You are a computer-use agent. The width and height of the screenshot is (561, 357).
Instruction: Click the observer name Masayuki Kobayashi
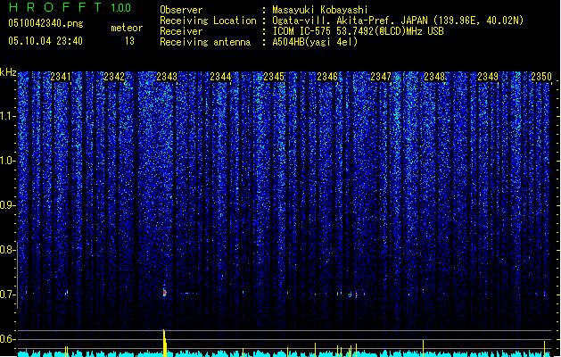pyautogui.click(x=320, y=10)
